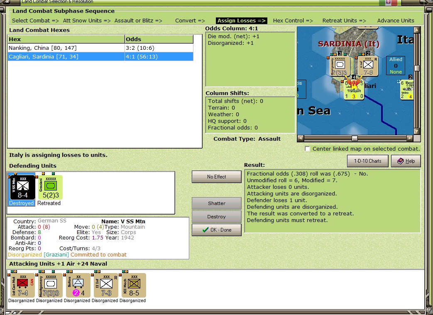The width and height of the screenshot is (433, 315).
Task: Click the Shatter button
Action: [217, 203]
